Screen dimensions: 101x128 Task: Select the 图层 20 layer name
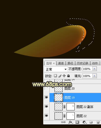click(70, 88)
